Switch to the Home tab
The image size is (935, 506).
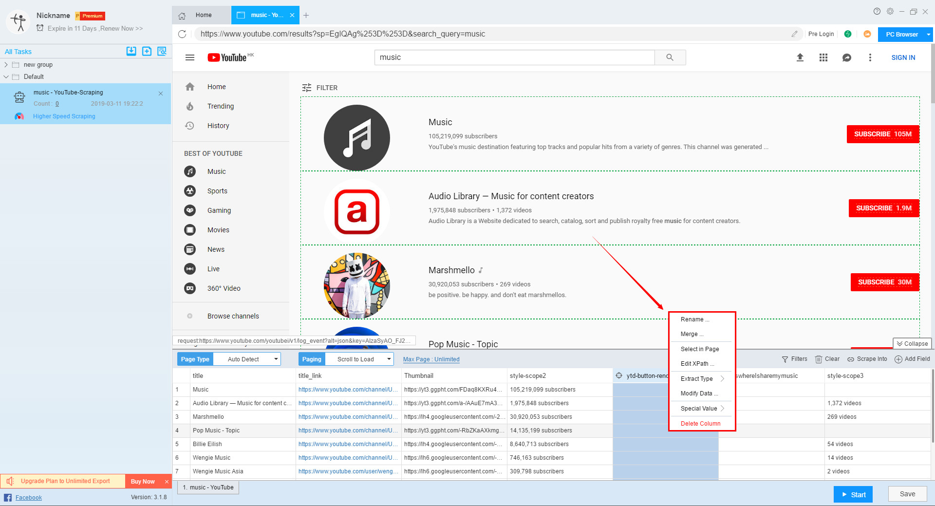point(201,15)
